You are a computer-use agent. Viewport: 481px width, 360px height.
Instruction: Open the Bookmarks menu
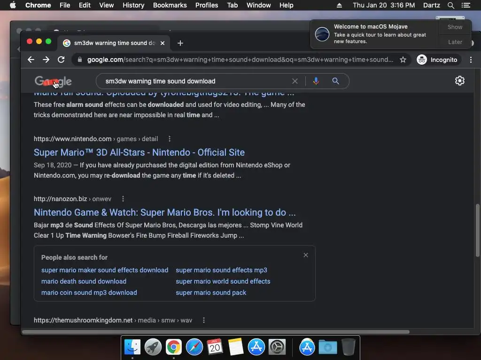click(170, 5)
